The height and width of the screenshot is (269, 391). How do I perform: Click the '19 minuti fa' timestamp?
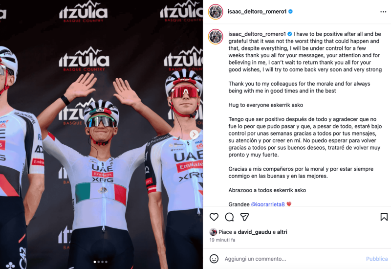click(222, 240)
